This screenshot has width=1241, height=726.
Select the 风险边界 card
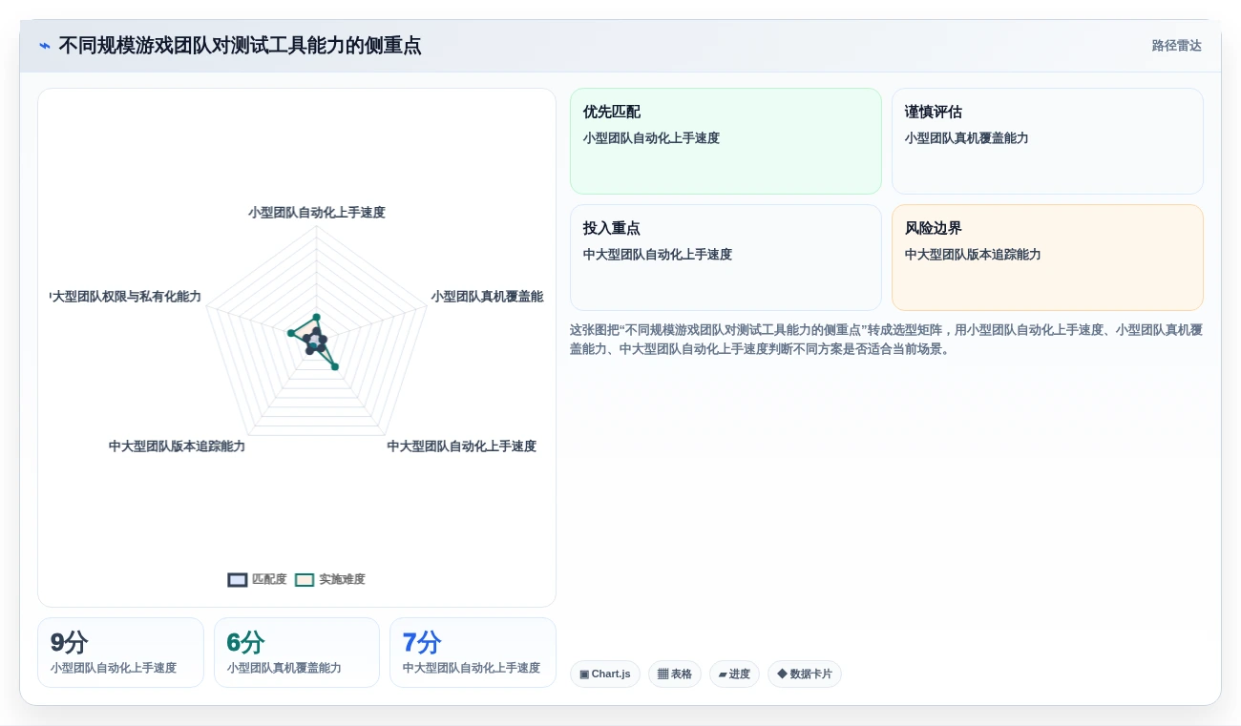pos(1047,258)
